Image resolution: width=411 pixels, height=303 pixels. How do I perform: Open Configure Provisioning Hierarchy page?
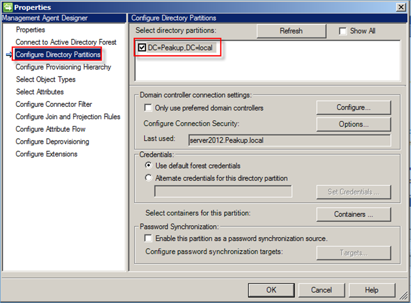tap(63, 67)
